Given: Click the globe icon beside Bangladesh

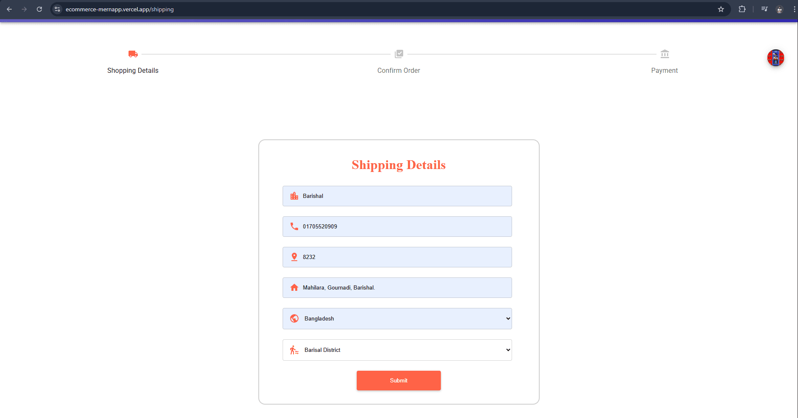Looking at the screenshot, I should (294, 318).
